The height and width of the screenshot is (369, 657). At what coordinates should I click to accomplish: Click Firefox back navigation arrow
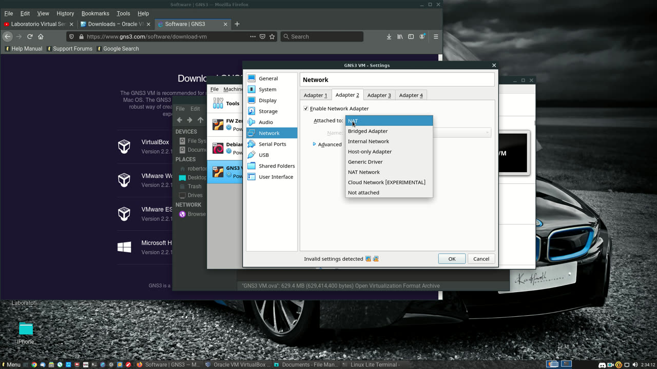click(7, 37)
